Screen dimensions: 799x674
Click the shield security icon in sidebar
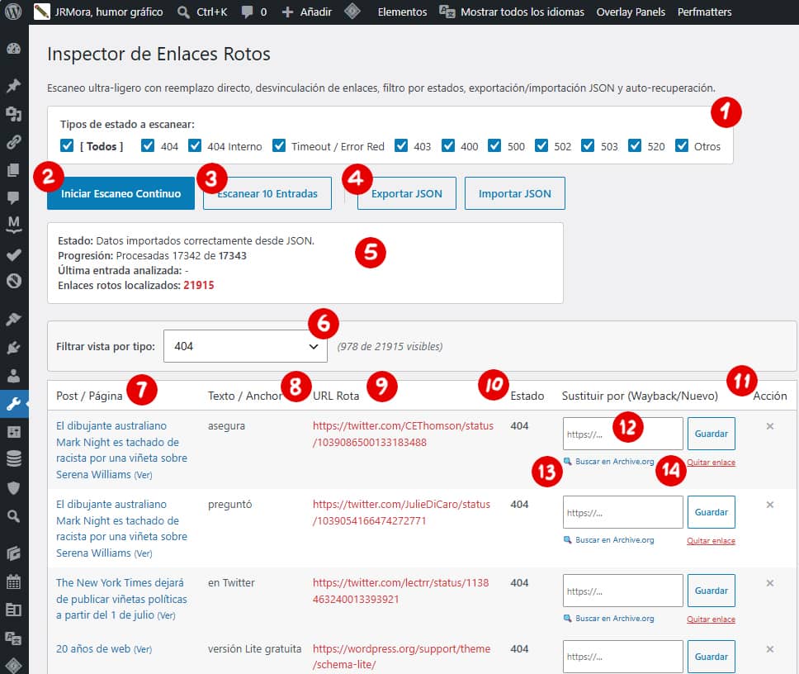tap(14, 488)
